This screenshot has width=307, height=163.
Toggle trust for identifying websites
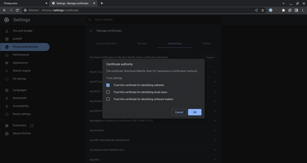[108, 85]
